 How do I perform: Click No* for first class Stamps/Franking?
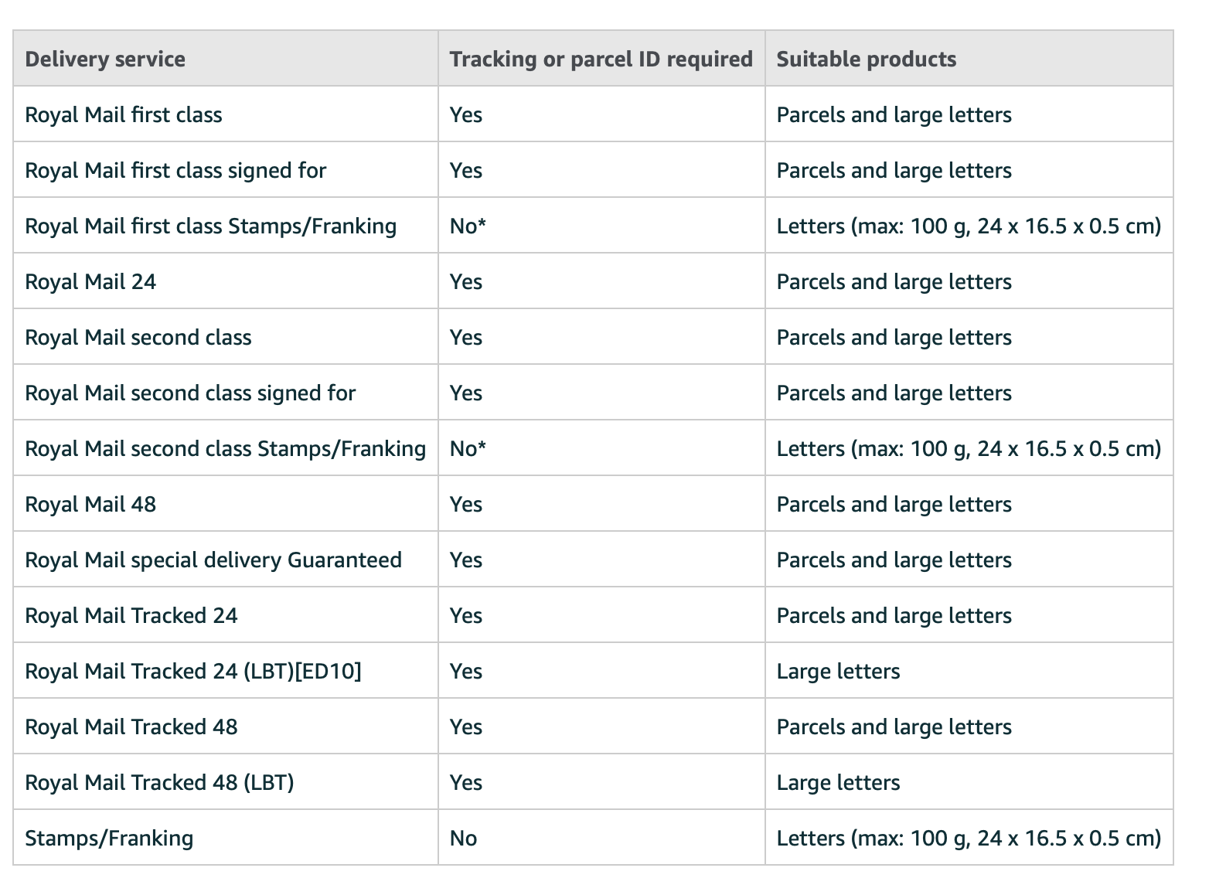point(468,226)
